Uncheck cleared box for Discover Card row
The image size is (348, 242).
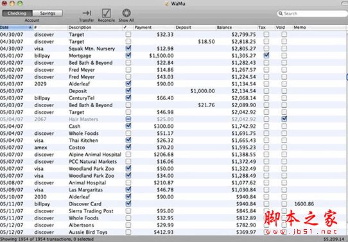[x=128, y=204]
